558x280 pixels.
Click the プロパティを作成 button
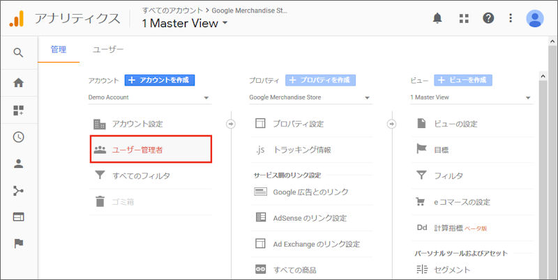click(320, 80)
